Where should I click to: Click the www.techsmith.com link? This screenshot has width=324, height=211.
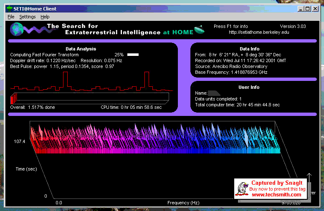click(x=276, y=195)
